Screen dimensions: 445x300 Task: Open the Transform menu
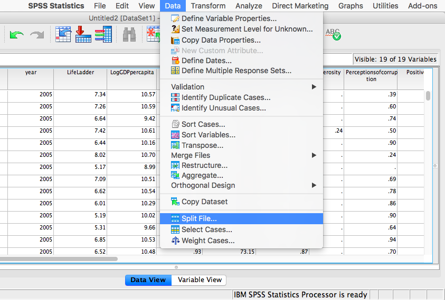coord(208,6)
